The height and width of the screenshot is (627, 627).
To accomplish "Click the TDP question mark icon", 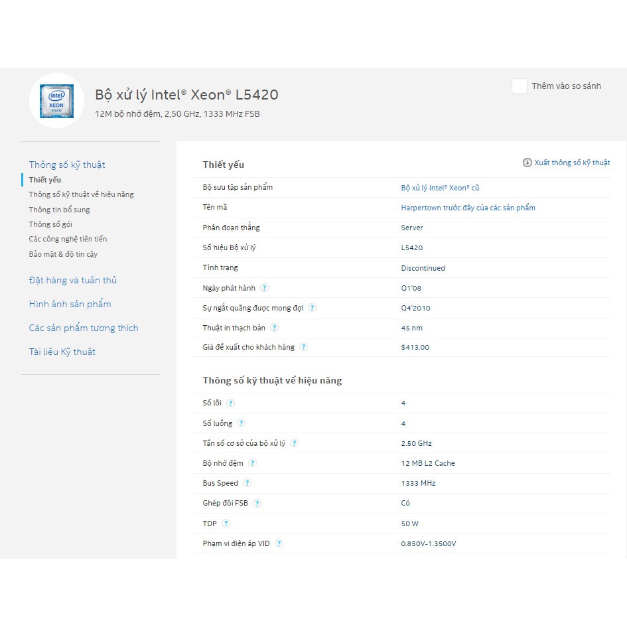I will click(226, 523).
